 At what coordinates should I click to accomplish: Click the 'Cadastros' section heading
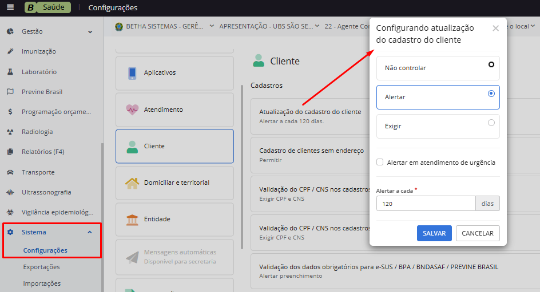click(267, 85)
